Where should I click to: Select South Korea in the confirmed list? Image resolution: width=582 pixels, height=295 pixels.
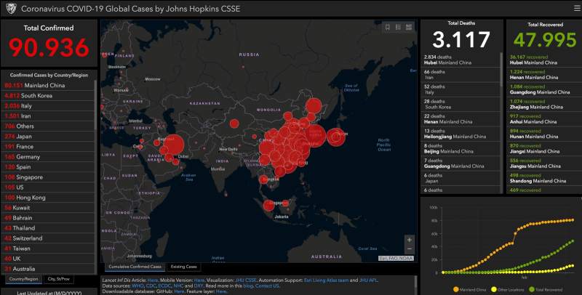pyautogui.click(x=48, y=96)
